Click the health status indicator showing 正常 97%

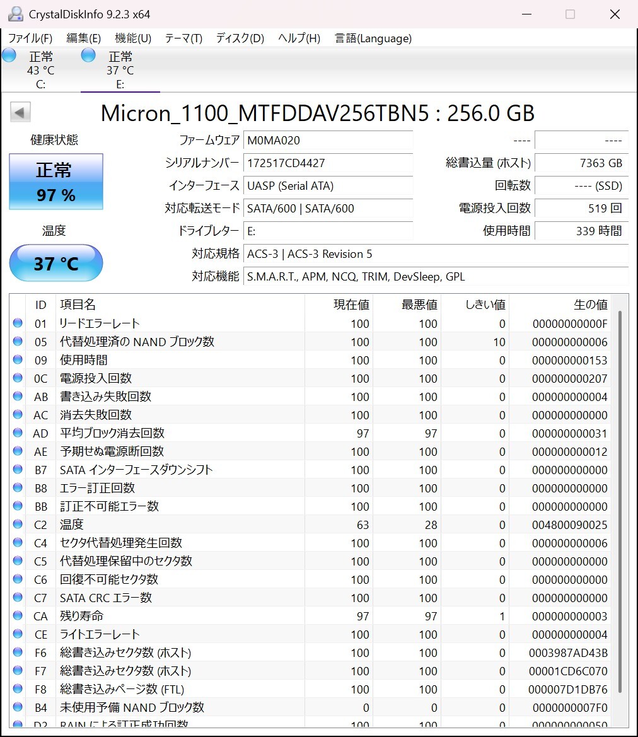[55, 182]
